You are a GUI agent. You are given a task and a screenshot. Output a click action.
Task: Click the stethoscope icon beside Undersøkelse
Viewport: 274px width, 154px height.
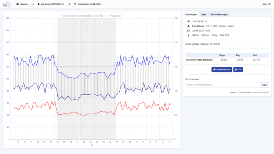75,4
